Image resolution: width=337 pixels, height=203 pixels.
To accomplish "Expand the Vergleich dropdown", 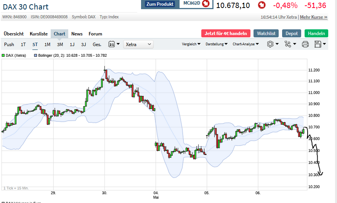I will tap(191, 44).
